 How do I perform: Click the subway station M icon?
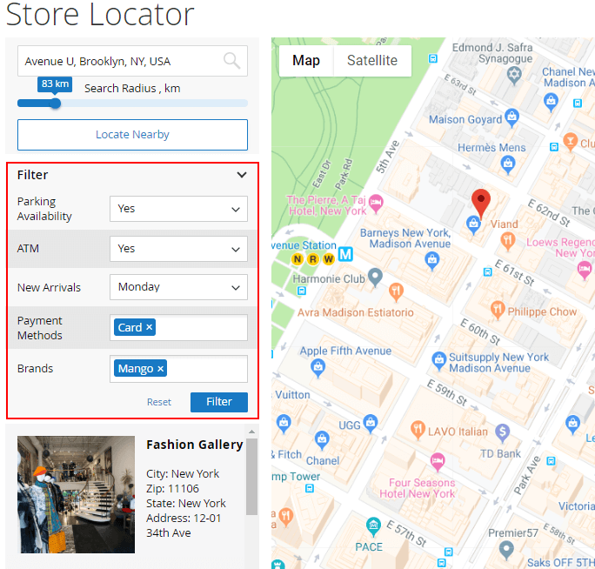345,255
